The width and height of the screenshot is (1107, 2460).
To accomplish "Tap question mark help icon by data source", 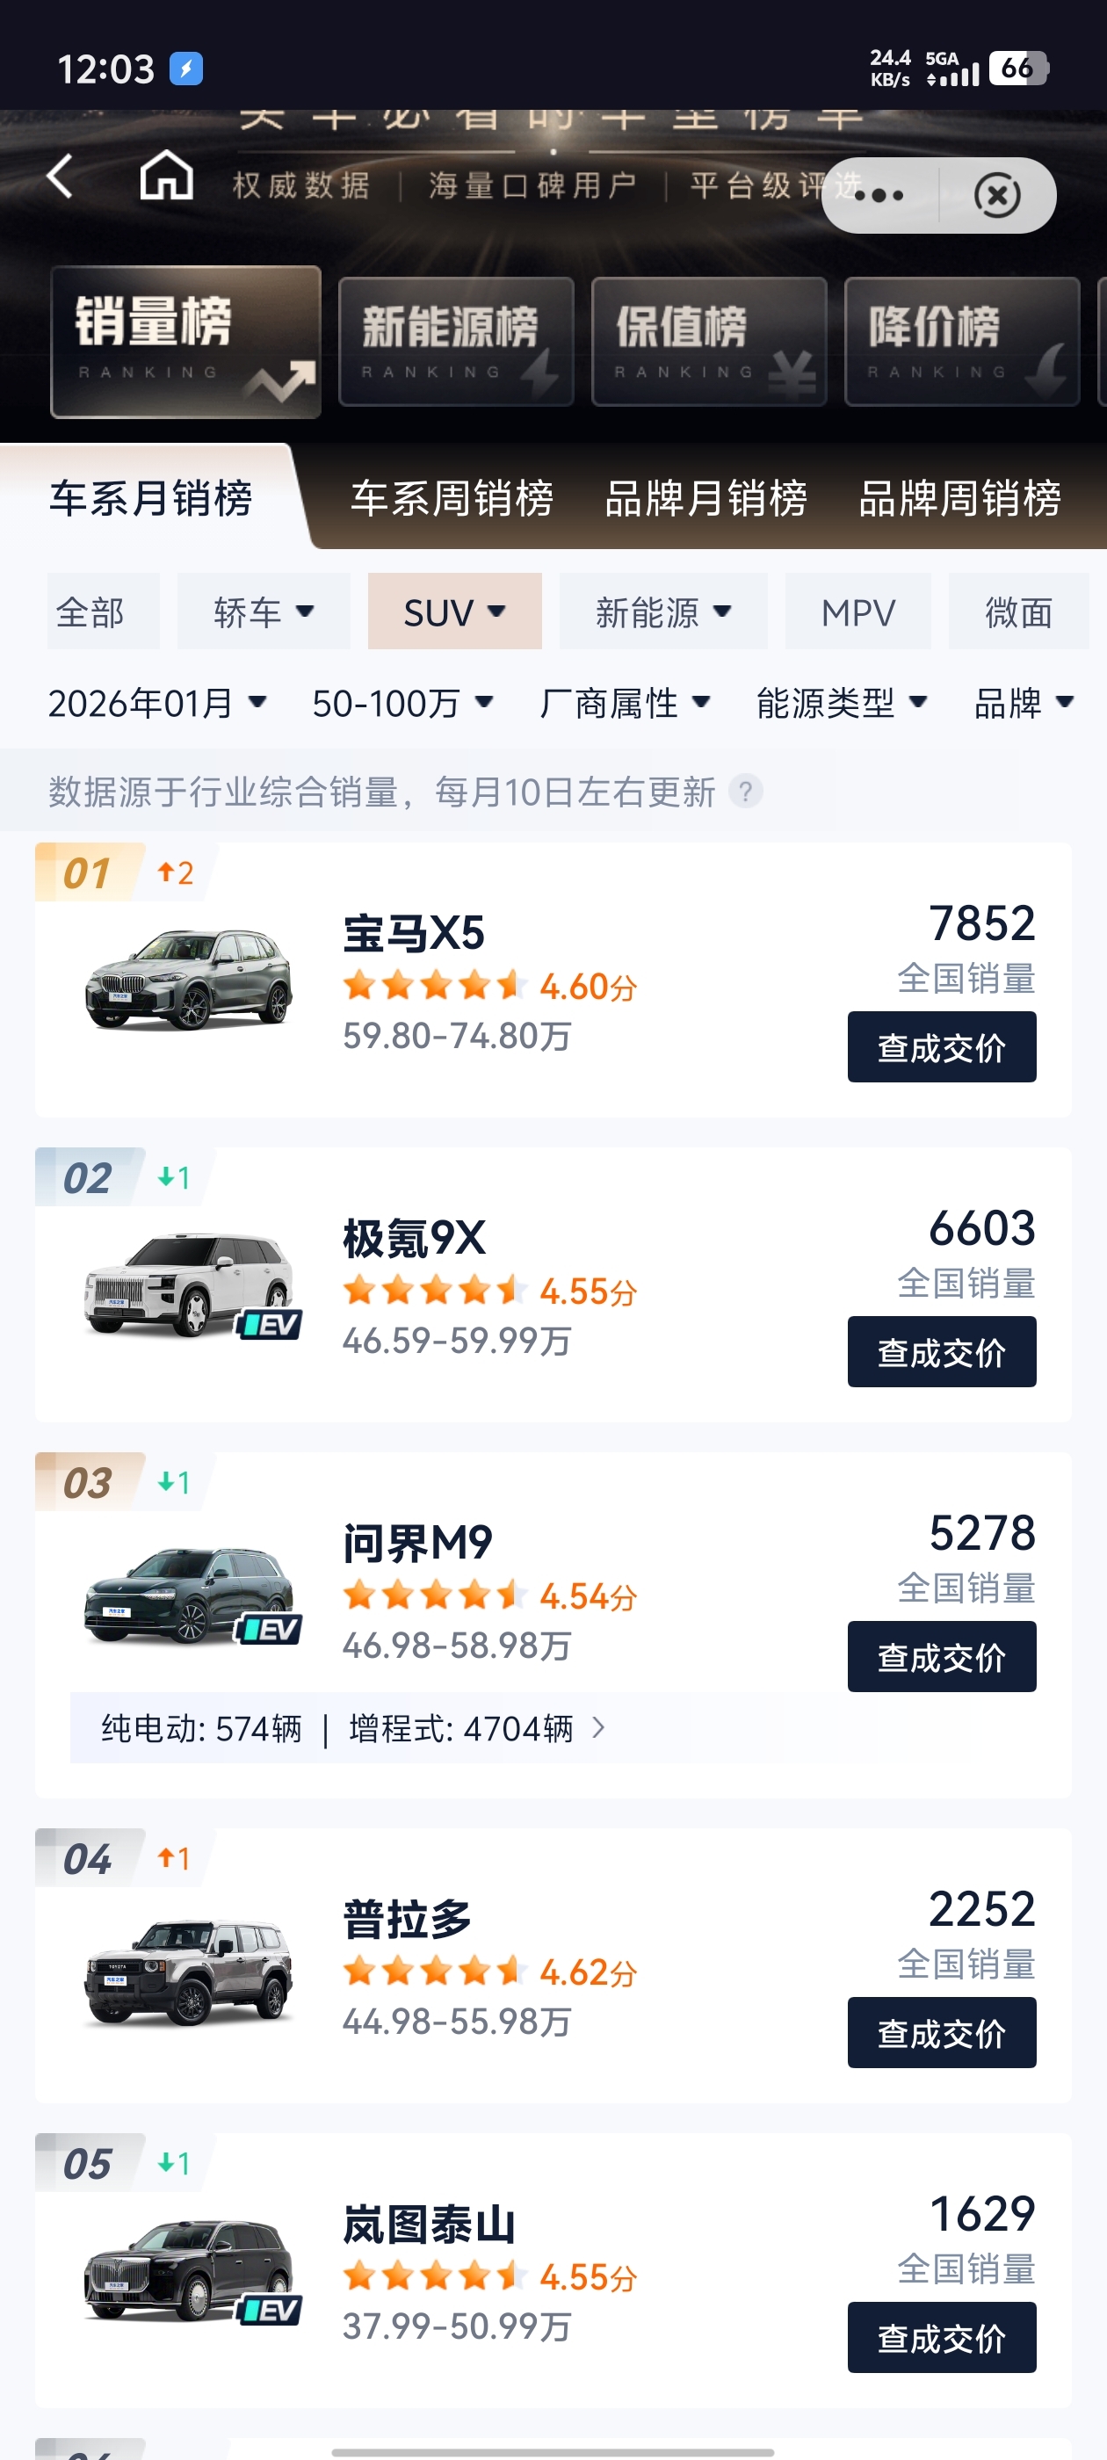I will [x=745, y=792].
